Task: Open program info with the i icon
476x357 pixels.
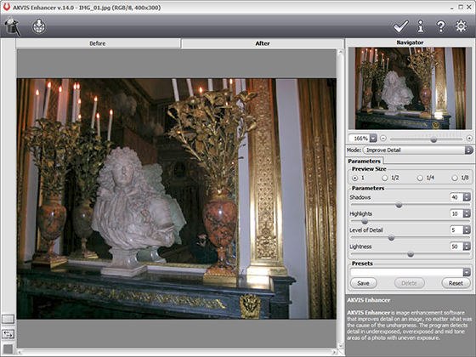Action: pyautogui.click(x=421, y=26)
